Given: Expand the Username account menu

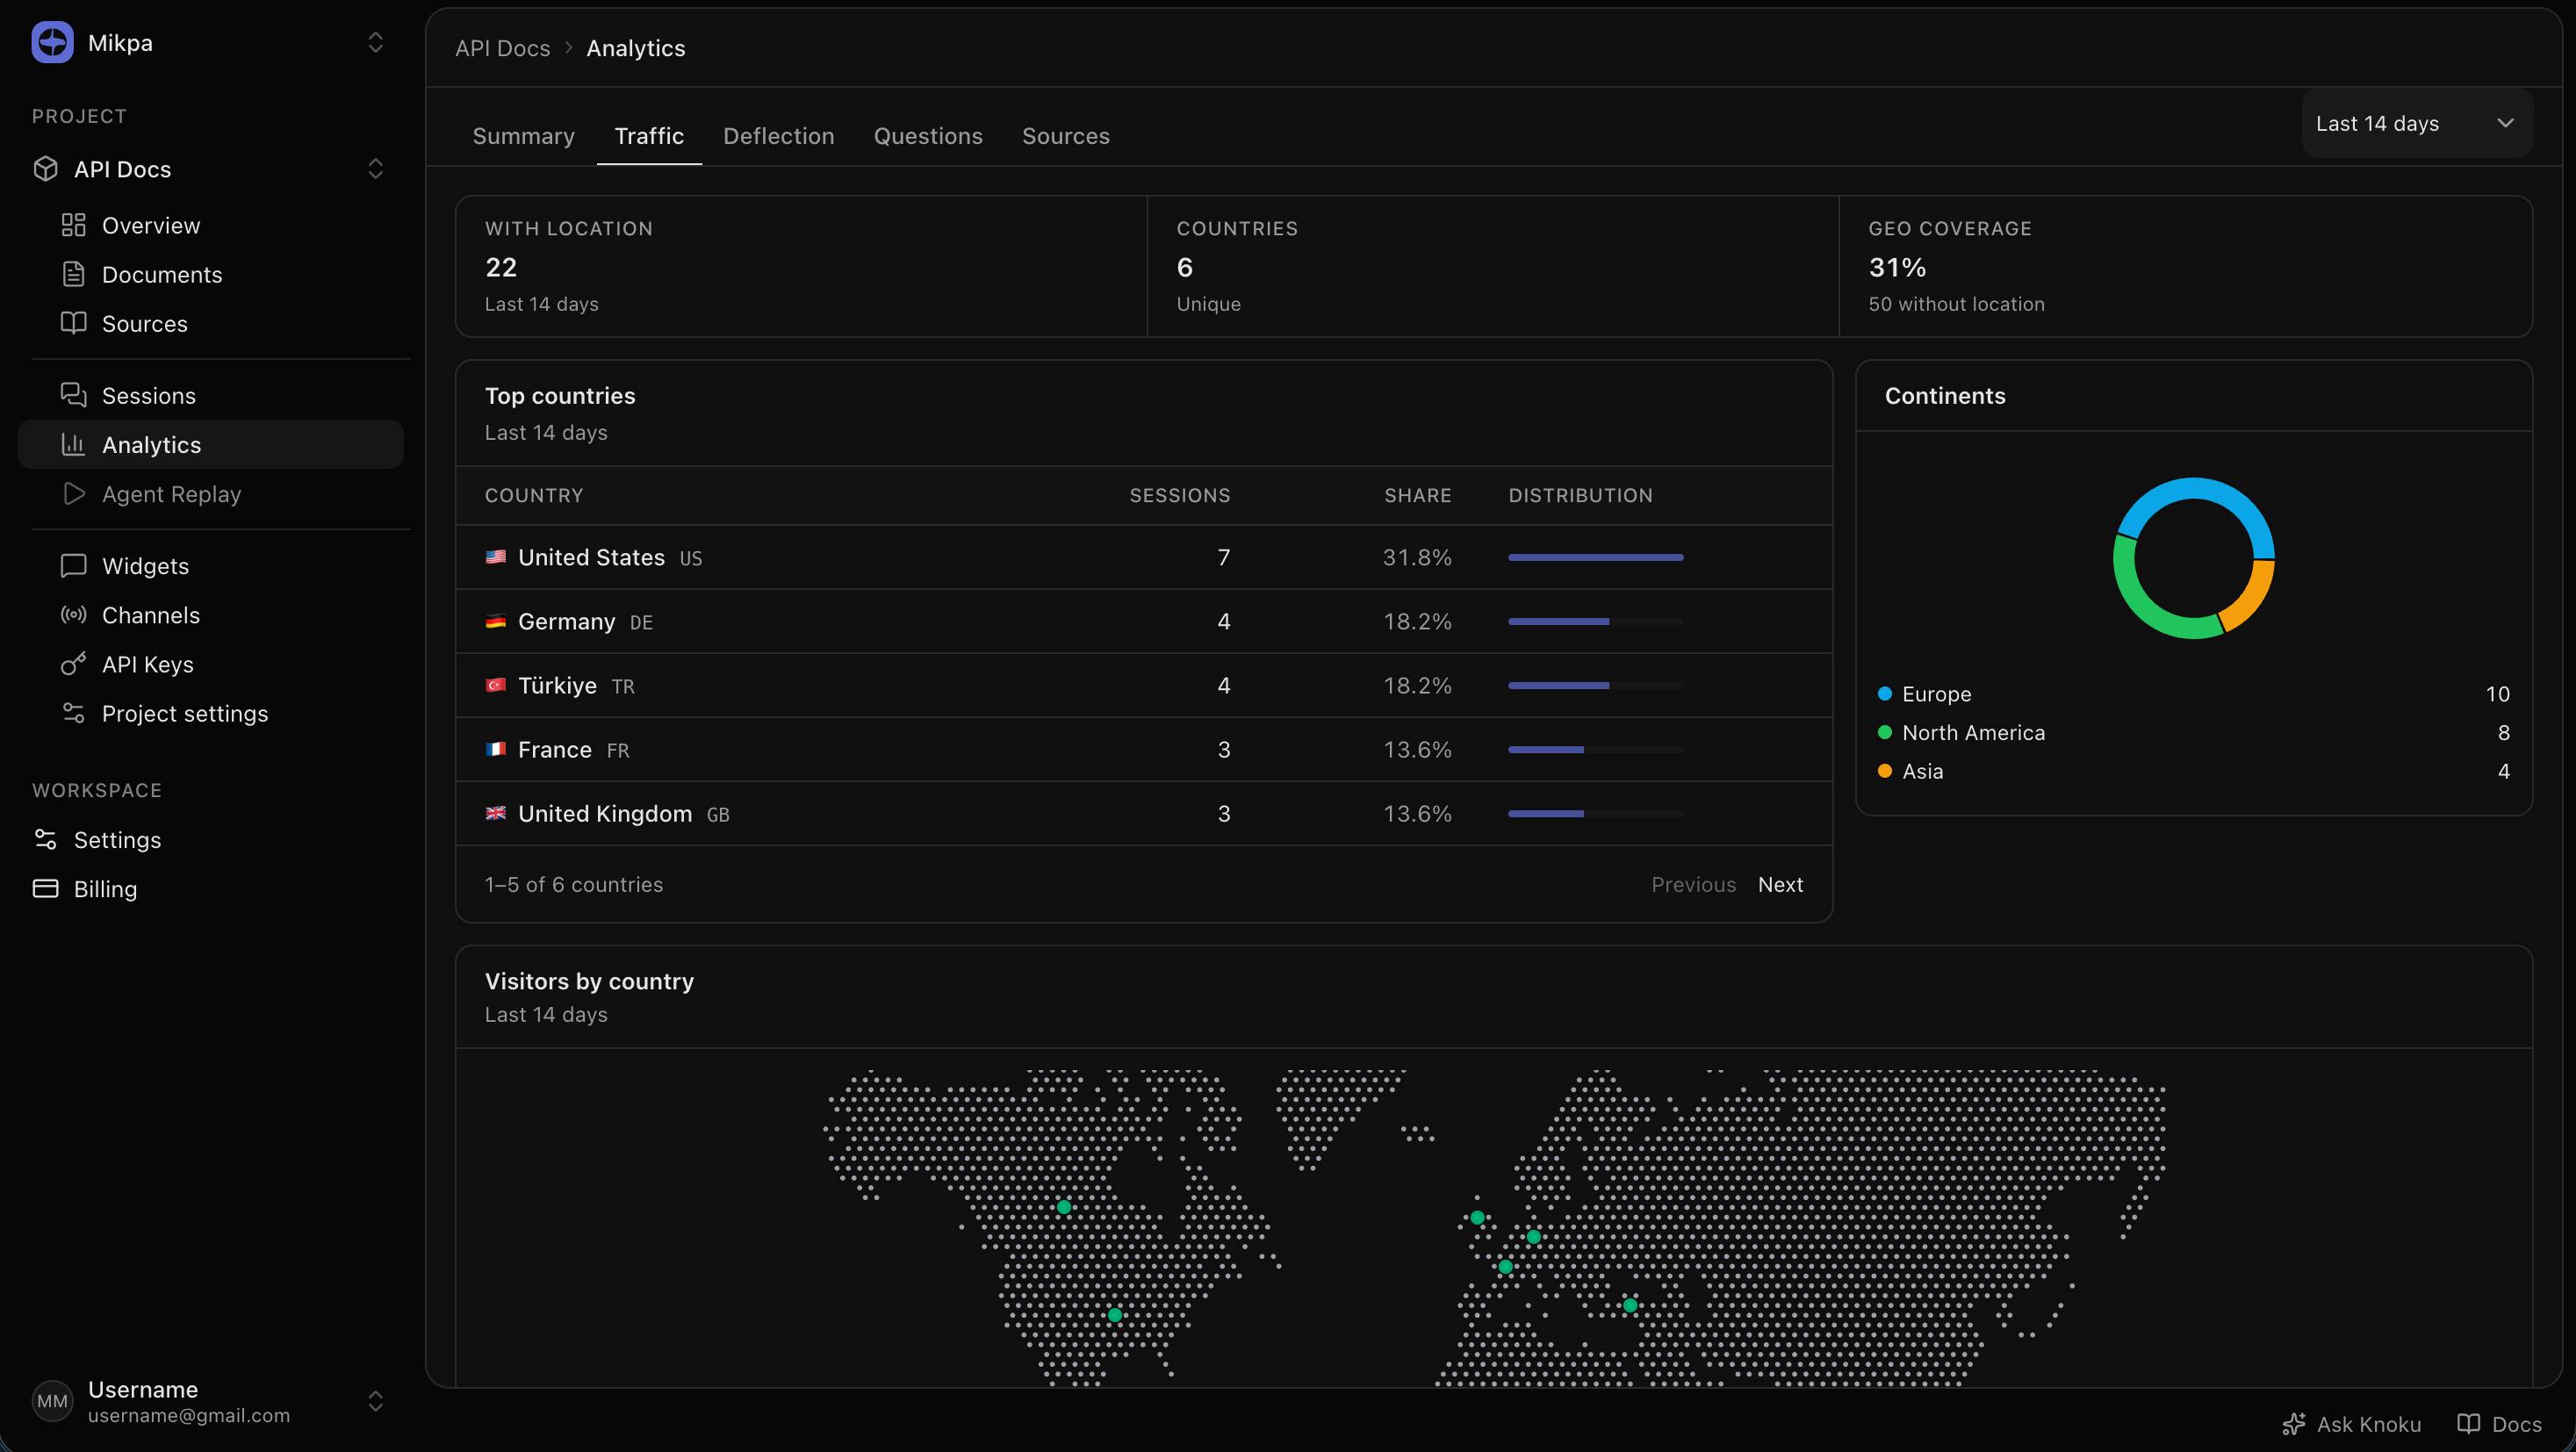Looking at the screenshot, I should coord(375,1401).
